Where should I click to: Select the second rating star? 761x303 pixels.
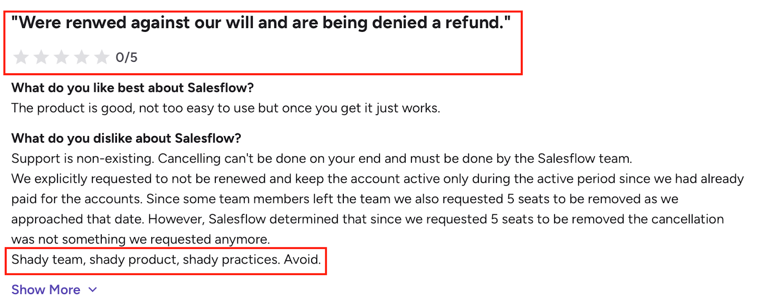pos(41,57)
